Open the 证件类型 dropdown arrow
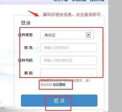Image resolution: width=122 pixels, height=112 pixels. [88, 35]
